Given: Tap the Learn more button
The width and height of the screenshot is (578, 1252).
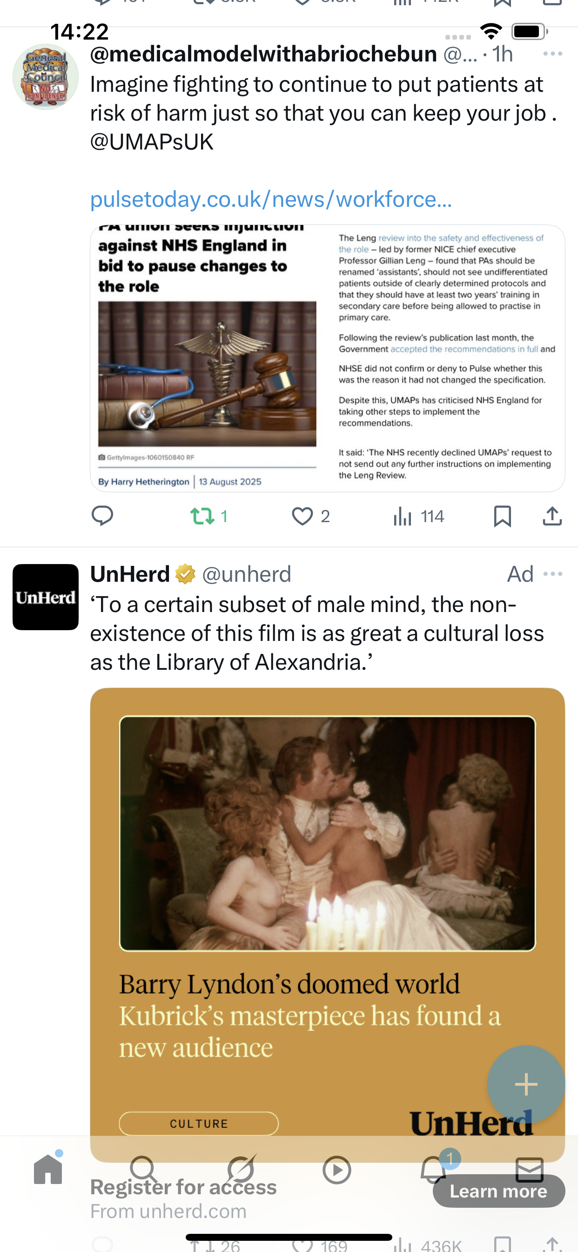Looking at the screenshot, I should [x=499, y=1191].
